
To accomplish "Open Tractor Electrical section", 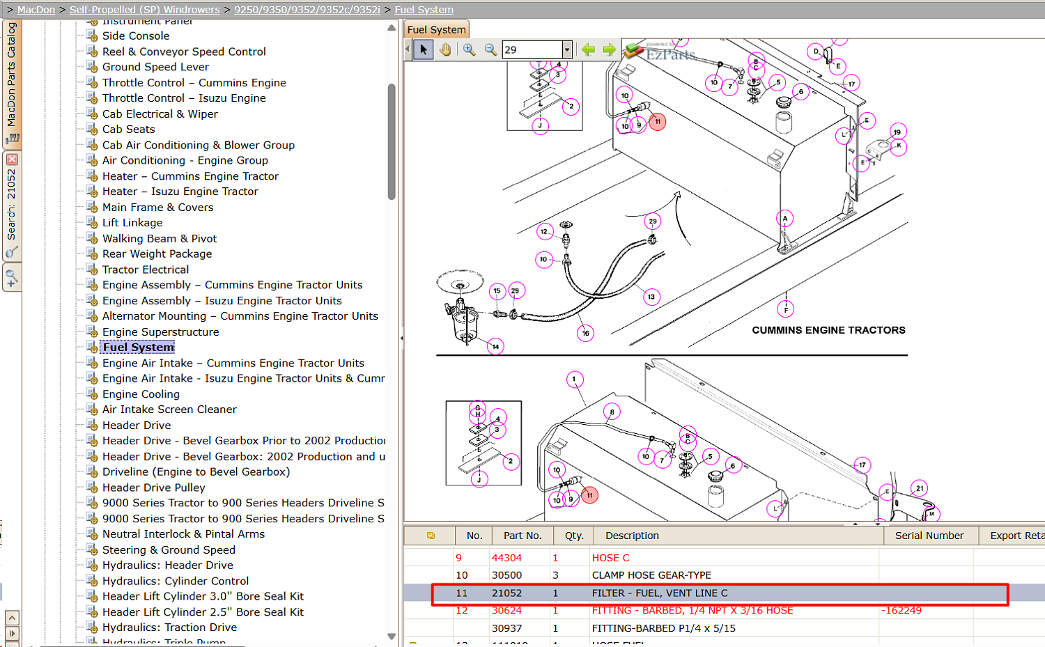I will tap(146, 270).
